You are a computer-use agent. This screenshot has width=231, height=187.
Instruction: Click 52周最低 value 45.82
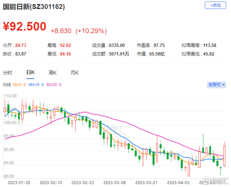(209, 54)
